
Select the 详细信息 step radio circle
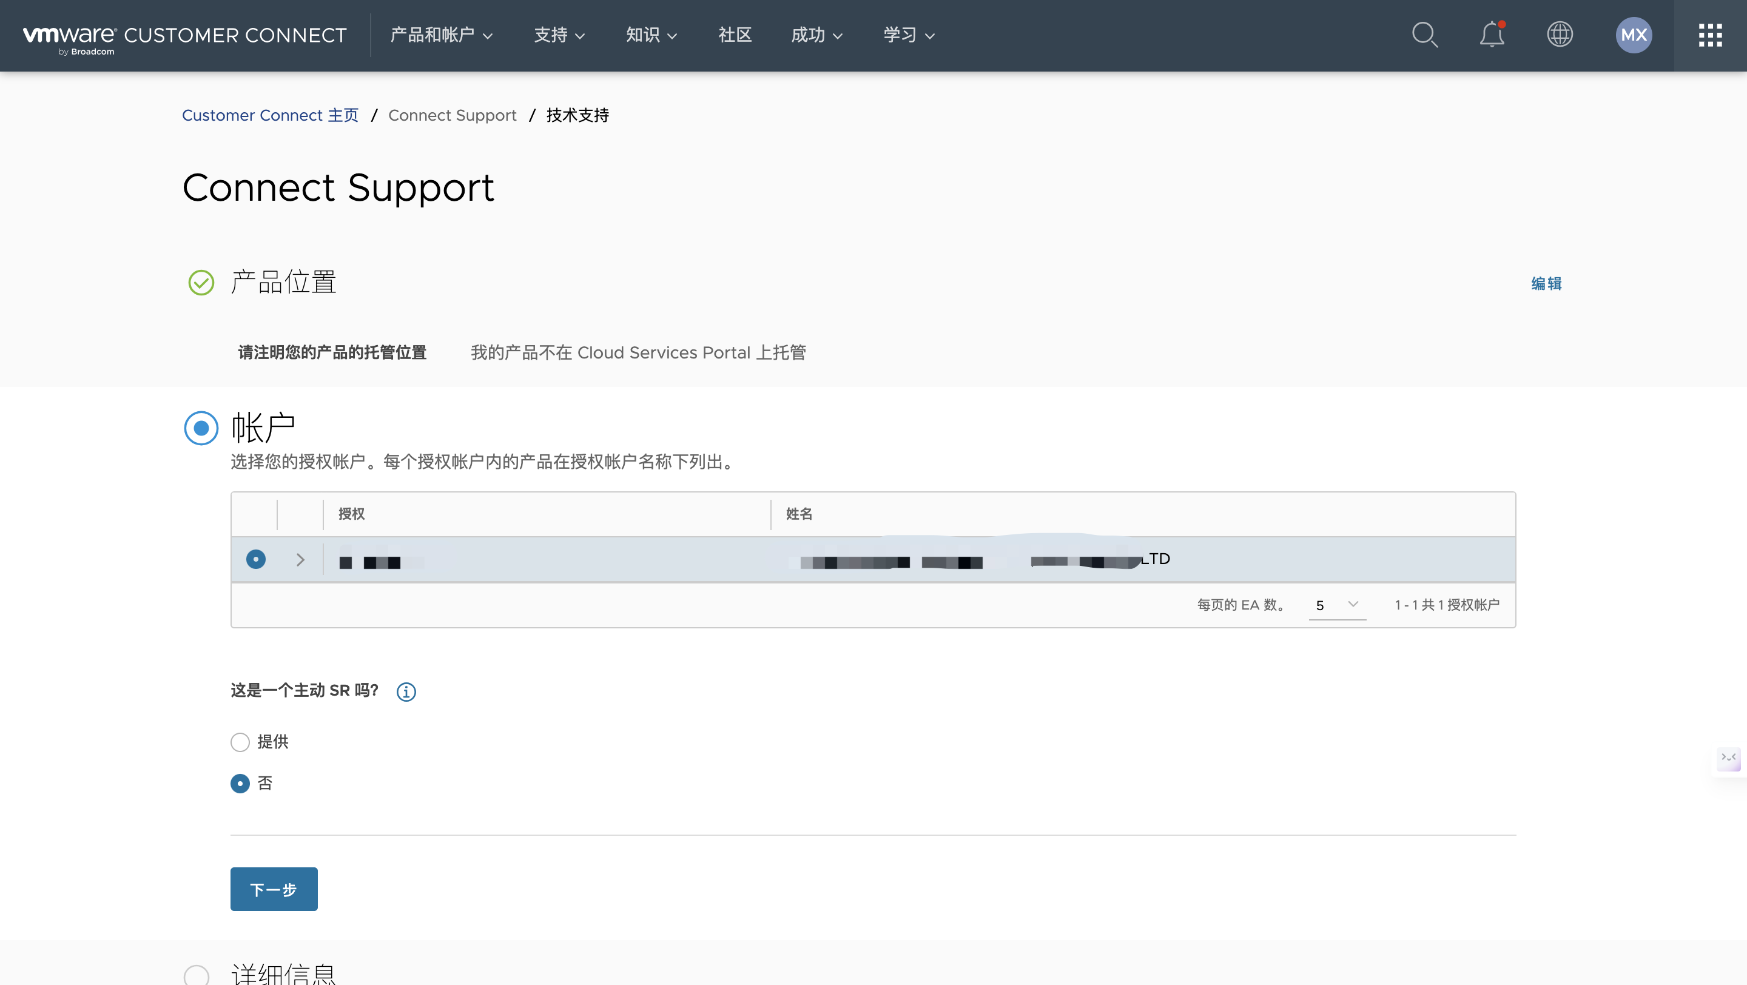click(197, 976)
